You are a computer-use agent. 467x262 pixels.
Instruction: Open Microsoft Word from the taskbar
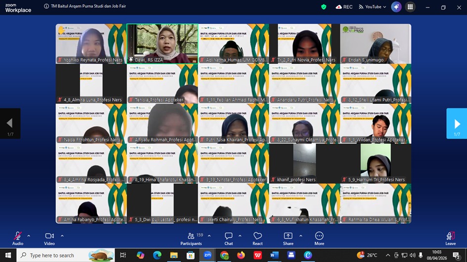274,255
